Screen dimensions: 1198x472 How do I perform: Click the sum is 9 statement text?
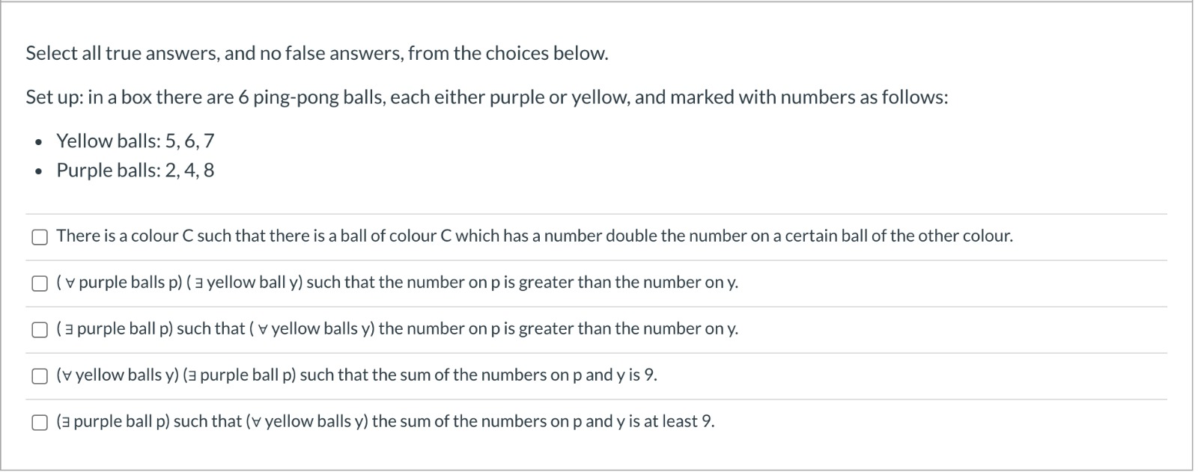pos(356,376)
